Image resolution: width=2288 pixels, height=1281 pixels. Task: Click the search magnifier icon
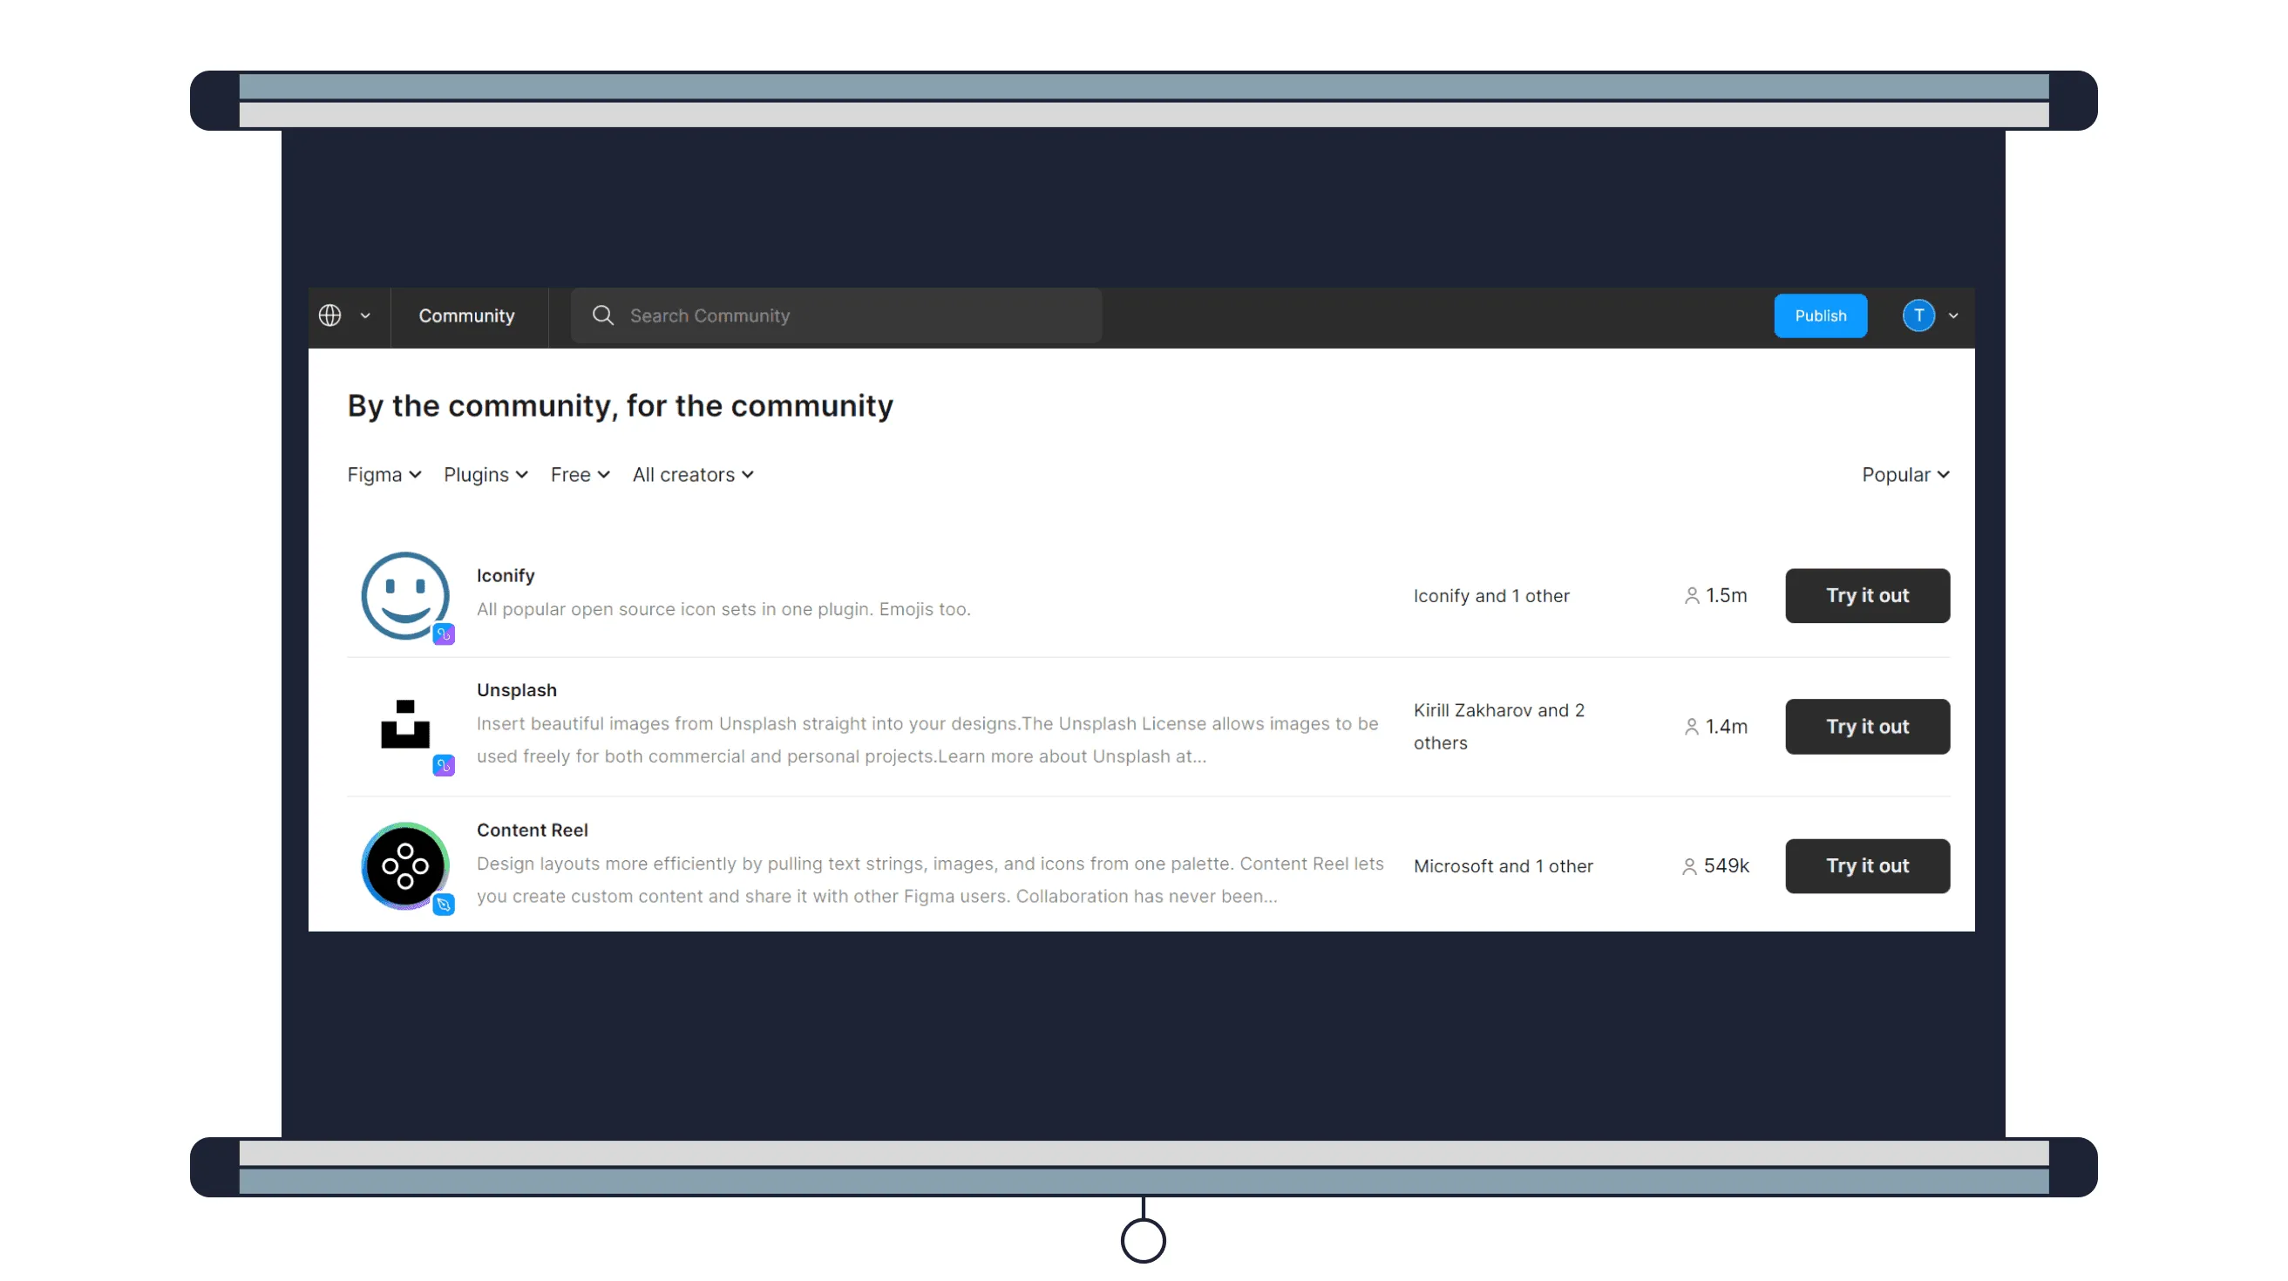[602, 315]
